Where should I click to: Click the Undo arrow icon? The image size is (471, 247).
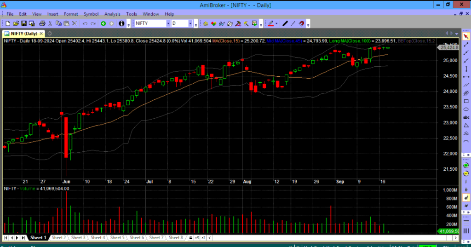85,23
